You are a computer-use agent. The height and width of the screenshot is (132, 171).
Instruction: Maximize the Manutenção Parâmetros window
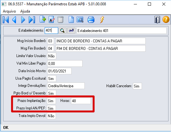(x=149, y=4)
